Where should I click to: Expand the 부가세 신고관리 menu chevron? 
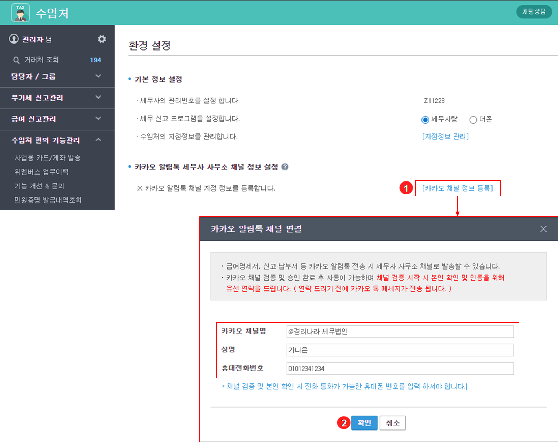coord(99,97)
